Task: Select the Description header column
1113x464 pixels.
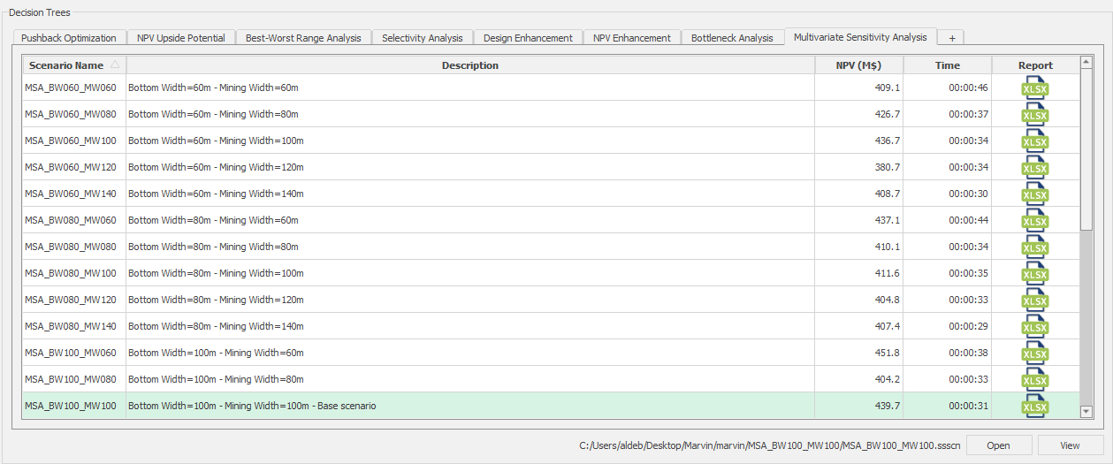Action: click(x=469, y=65)
